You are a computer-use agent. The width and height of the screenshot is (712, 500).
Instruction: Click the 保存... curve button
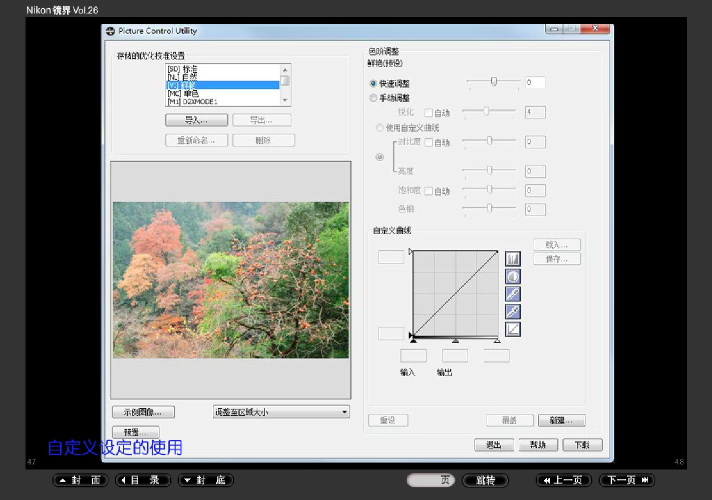click(x=557, y=259)
